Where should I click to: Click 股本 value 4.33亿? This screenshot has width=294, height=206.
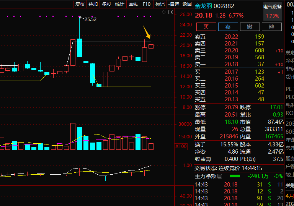(x=276, y=144)
